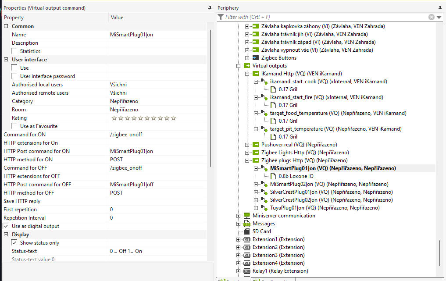Open the filter dropdown arrow in Periphery
This screenshot has height=281, width=446.
tap(439, 18)
